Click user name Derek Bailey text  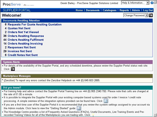[68, 3]
